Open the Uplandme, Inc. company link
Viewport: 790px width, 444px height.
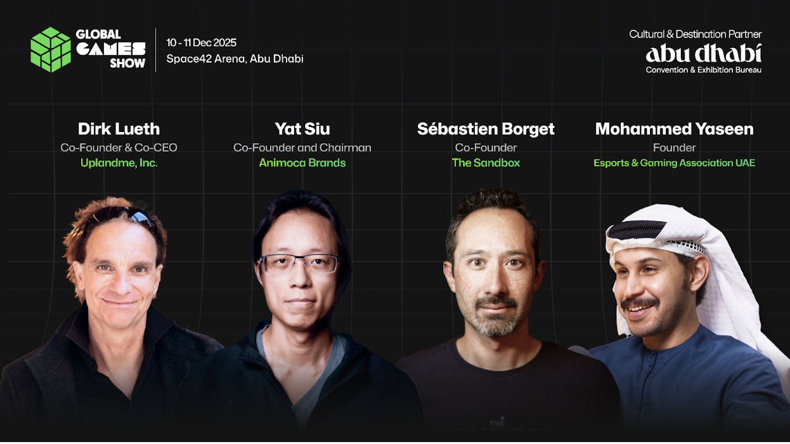pos(119,163)
